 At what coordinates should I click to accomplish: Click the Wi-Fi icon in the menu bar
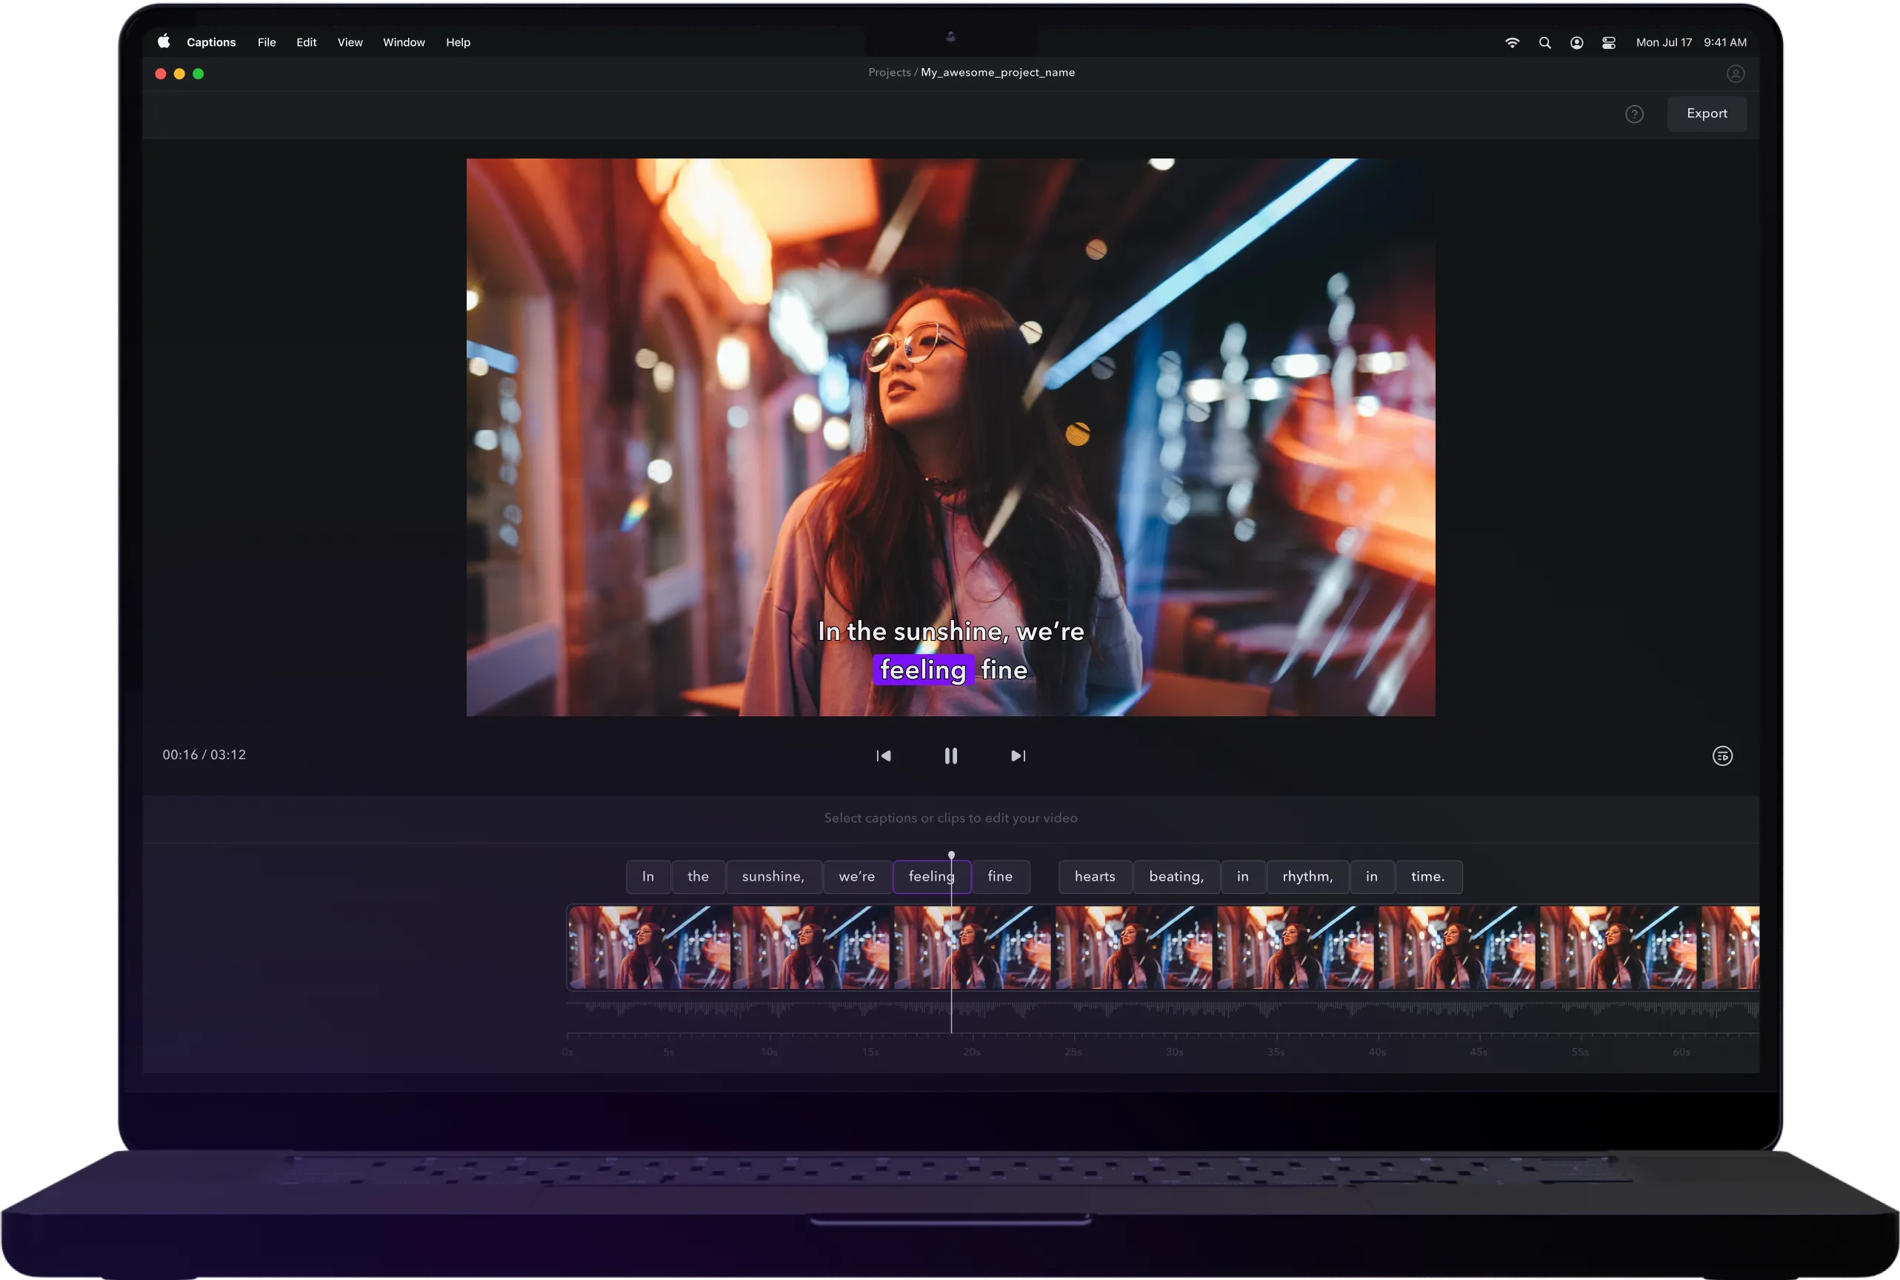pos(1513,41)
